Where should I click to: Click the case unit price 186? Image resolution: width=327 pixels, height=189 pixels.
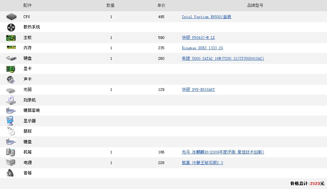pos(161,152)
